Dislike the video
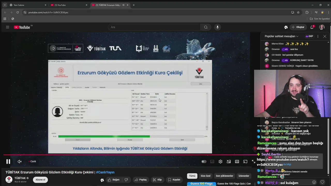Viewport: 331px width, 186px height. coord(126,180)
